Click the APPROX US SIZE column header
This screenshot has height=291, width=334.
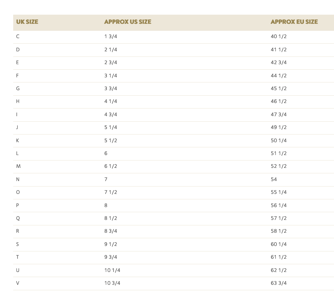pyautogui.click(x=127, y=22)
